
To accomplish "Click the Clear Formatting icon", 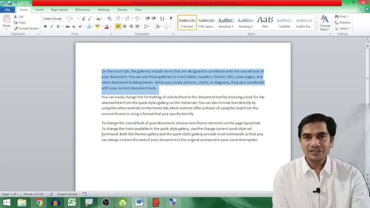I will pyautogui.click(x=109, y=18).
